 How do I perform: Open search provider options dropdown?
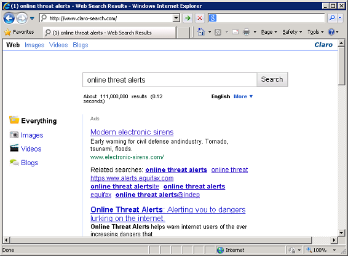340,18
